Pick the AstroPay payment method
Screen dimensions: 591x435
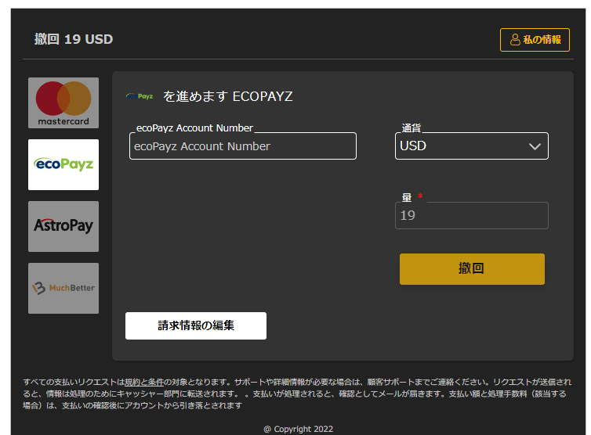pos(63,226)
